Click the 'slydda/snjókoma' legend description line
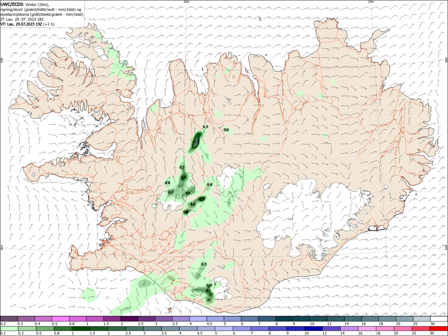The width and height of the screenshot is (448, 336). tap(42, 14)
